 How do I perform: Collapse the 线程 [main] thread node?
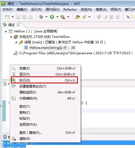16,42
